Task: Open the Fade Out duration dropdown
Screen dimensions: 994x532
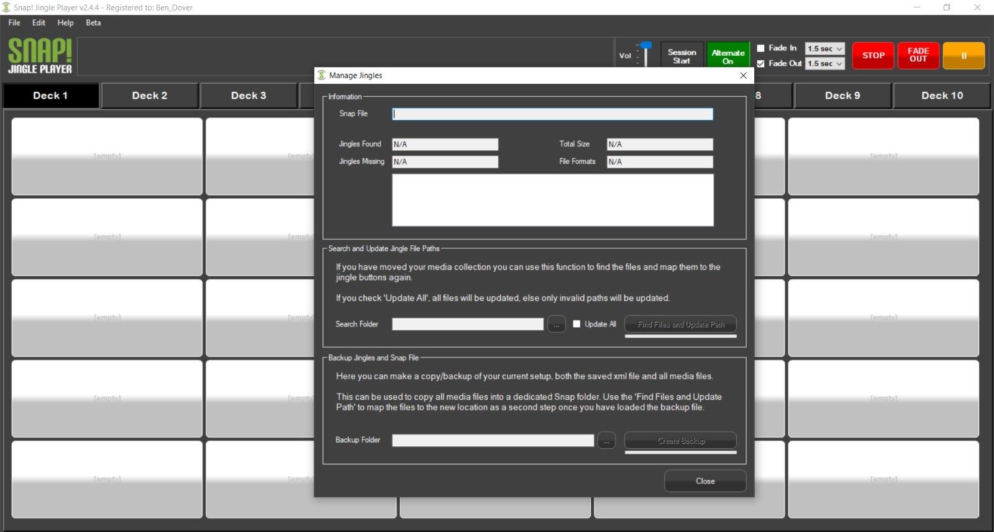Action: click(x=825, y=63)
